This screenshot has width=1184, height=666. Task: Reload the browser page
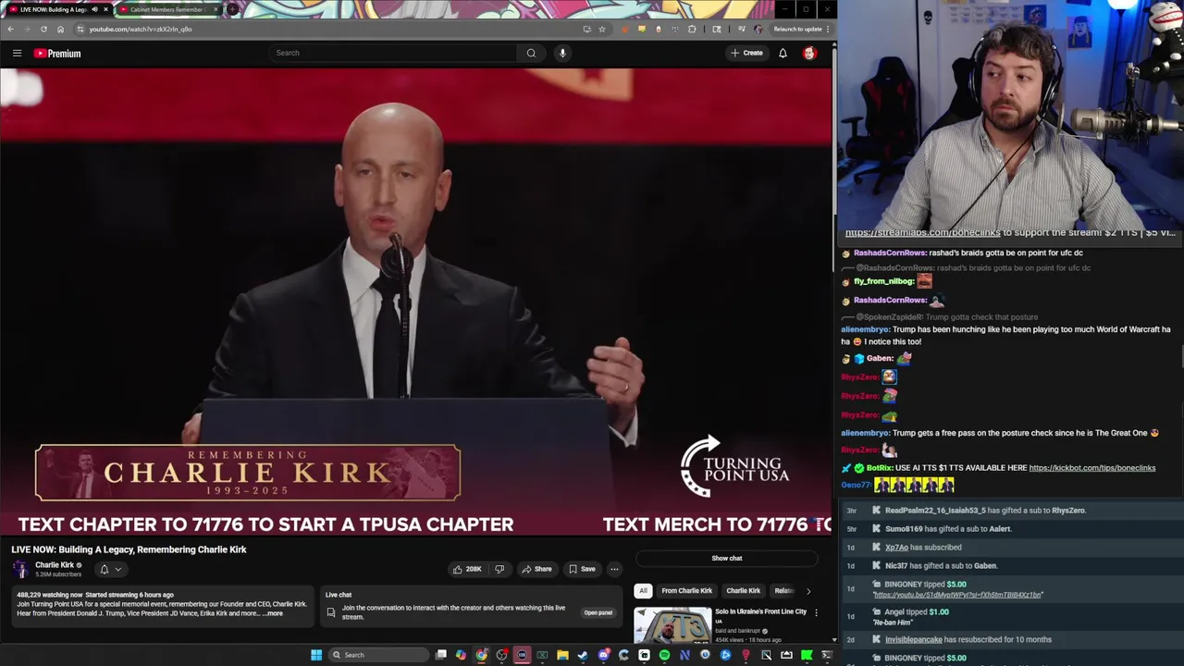43,29
